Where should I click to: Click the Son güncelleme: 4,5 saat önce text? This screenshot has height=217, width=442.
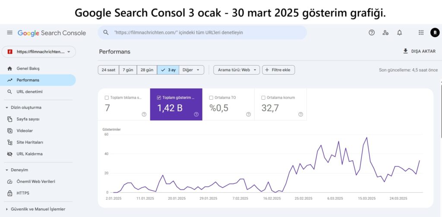408,70
